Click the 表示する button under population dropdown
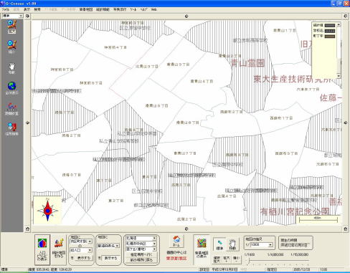Viewport: 350px width, 273px height. click(x=83, y=258)
